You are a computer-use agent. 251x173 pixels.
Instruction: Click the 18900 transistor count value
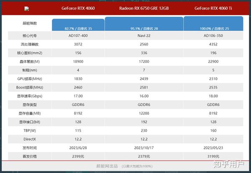[x=78, y=62]
